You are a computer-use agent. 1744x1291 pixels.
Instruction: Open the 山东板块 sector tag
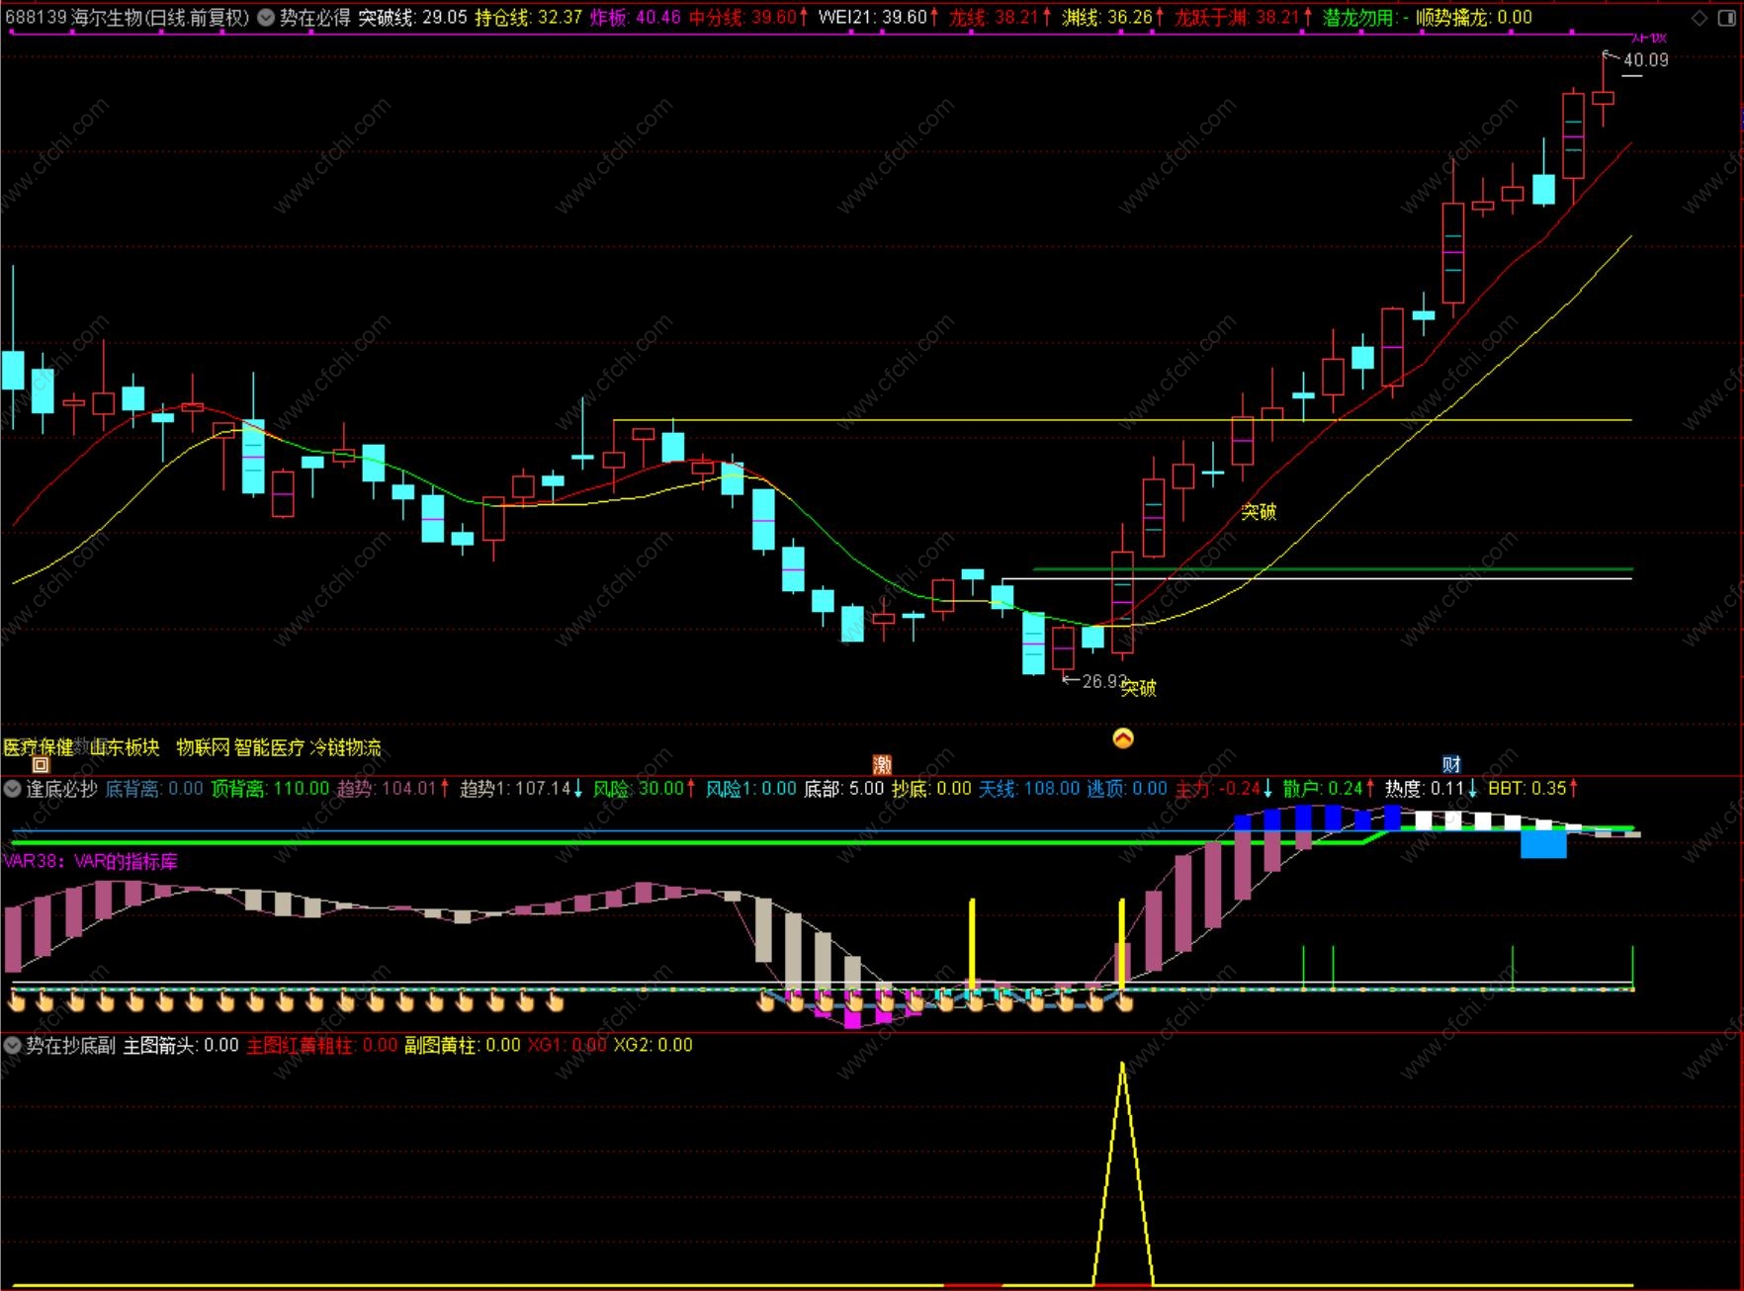point(125,747)
